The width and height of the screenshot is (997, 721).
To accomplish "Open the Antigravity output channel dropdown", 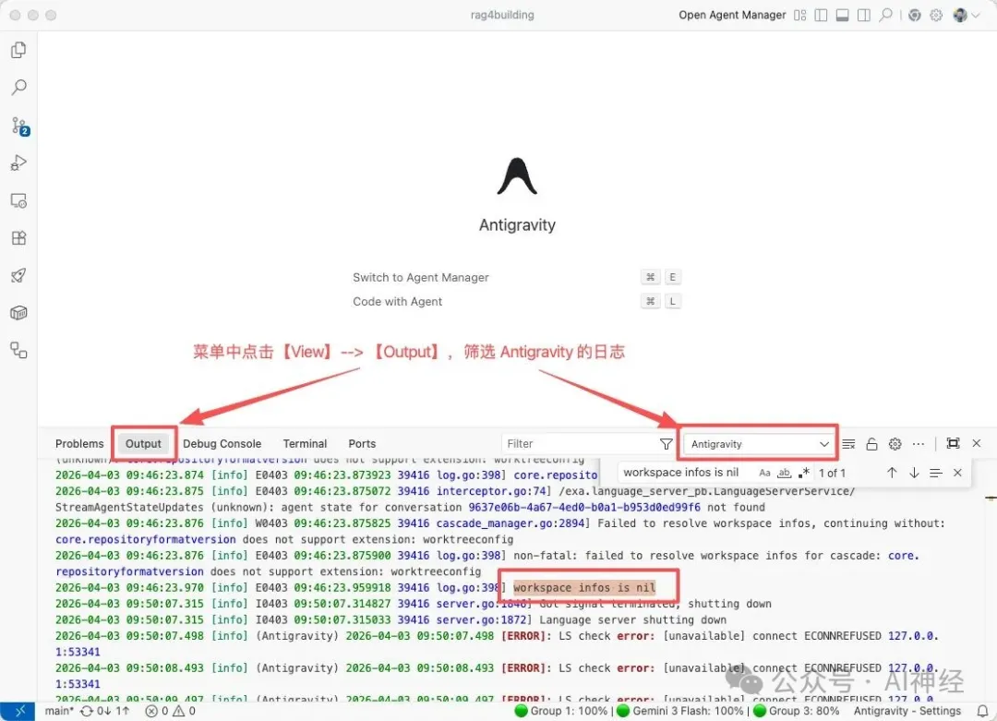I will [x=760, y=444].
